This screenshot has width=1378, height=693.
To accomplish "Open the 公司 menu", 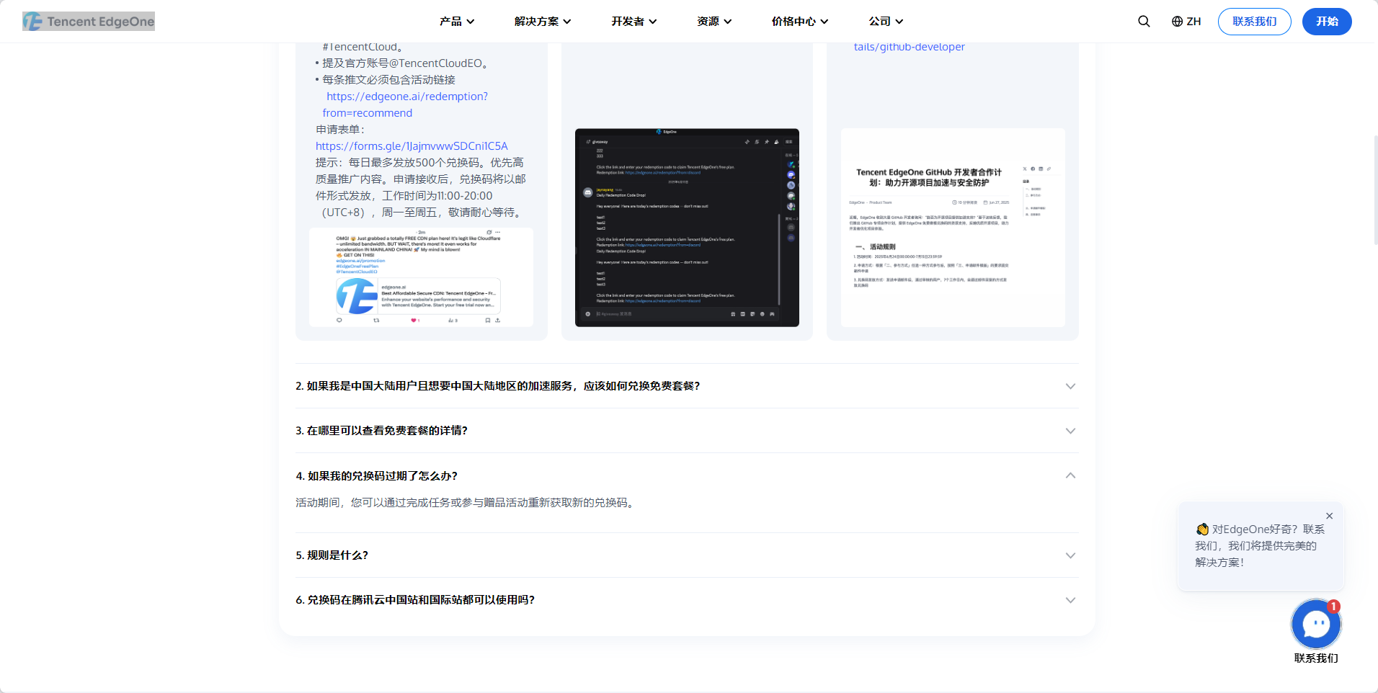I will click(x=886, y=22).
